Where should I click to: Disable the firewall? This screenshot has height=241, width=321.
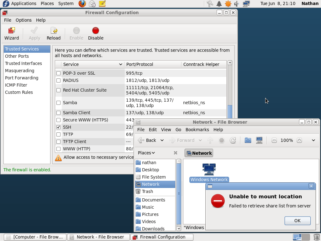[x=95, y=33]
